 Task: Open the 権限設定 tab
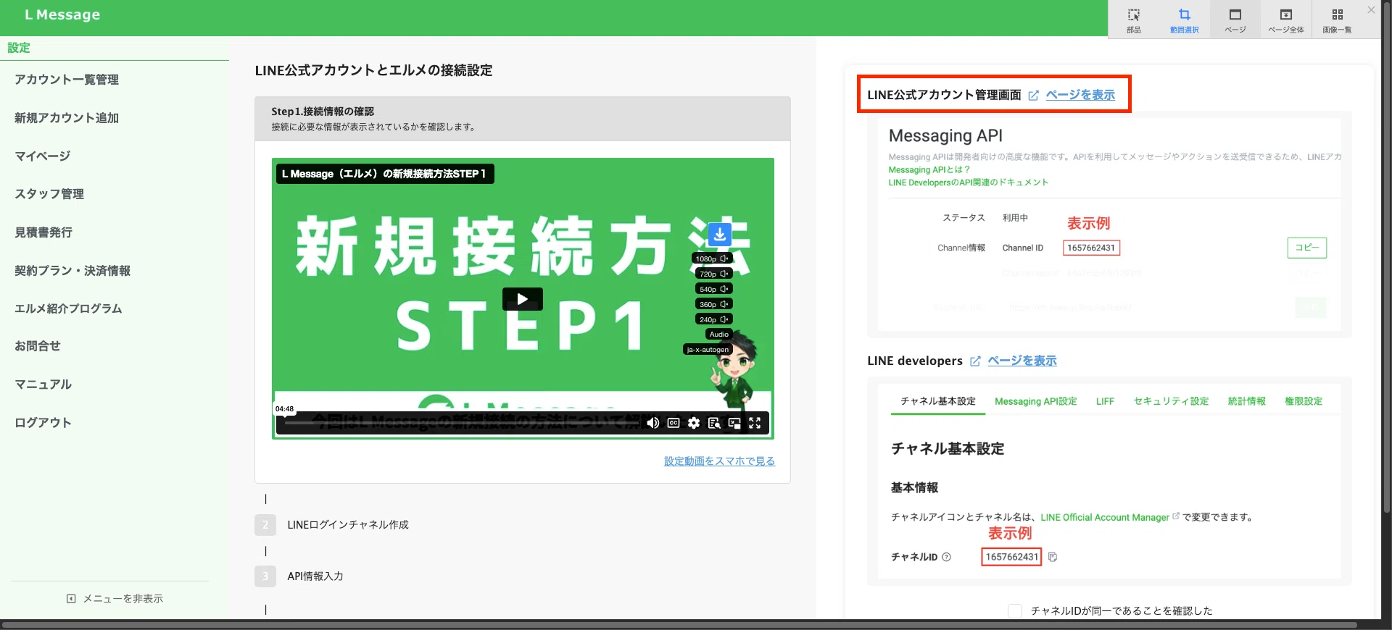coord(1304,401)
